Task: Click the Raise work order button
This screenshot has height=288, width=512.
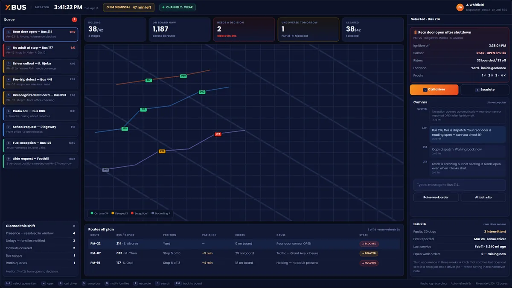Action: [436, 197]
